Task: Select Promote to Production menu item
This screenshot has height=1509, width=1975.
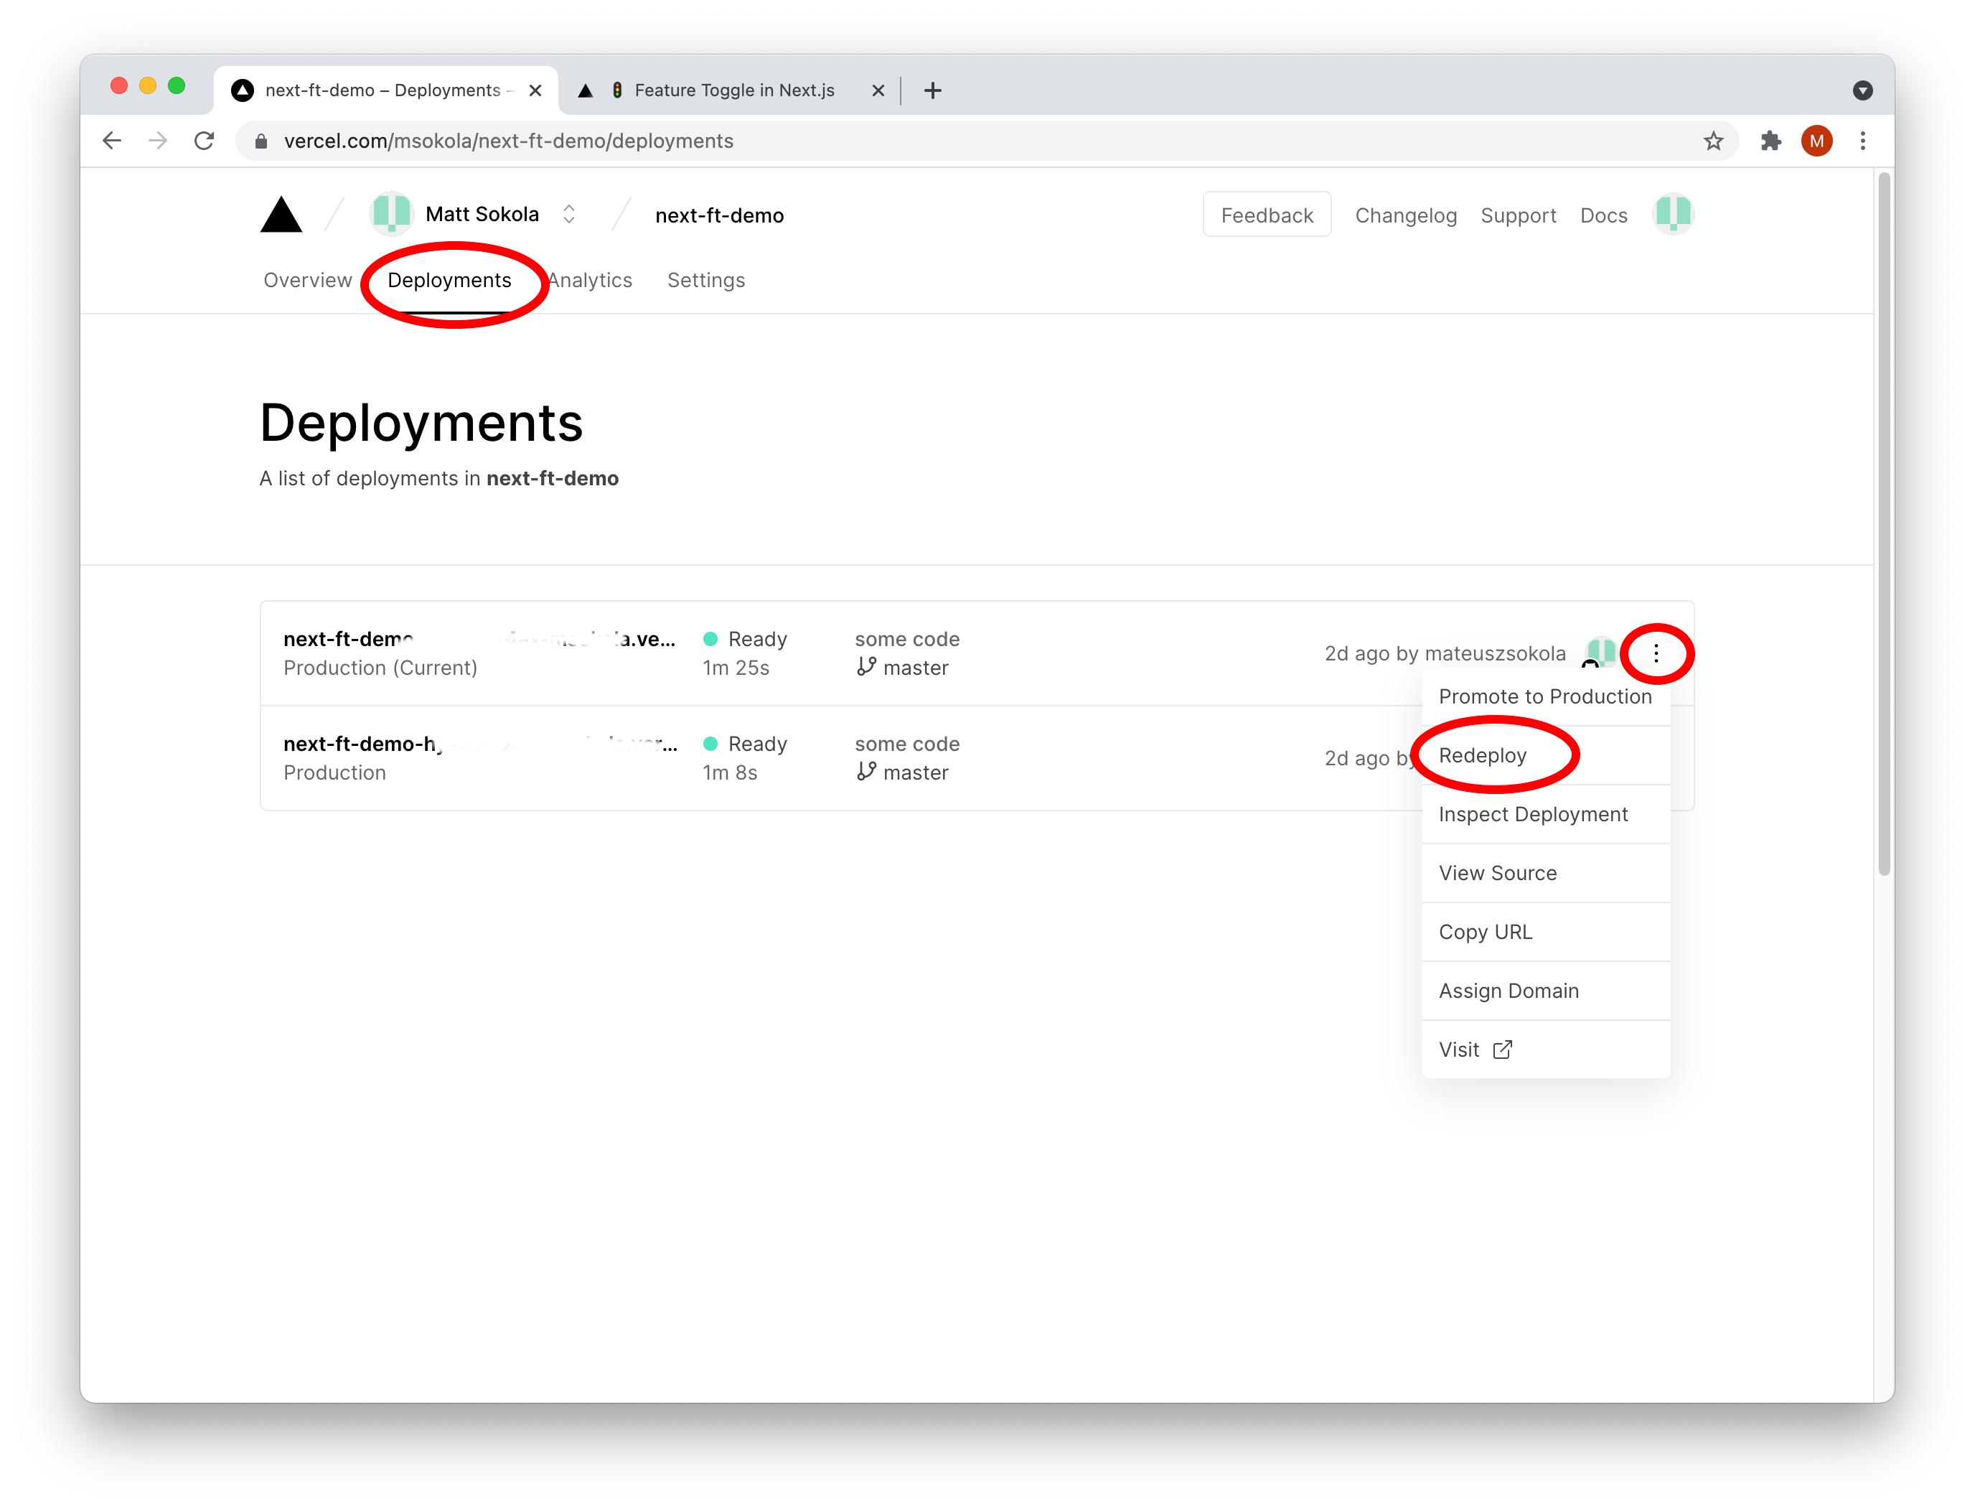Action: coord(1546,696)
